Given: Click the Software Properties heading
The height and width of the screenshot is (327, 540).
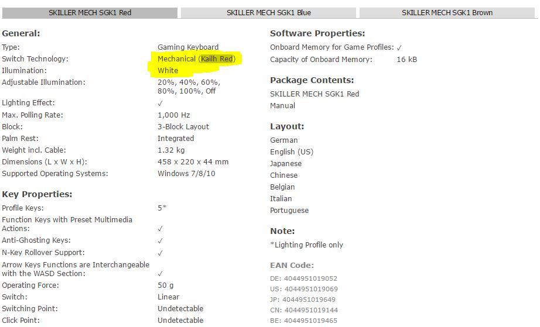Looking at the screenshot, I should [x=317, y=33].
